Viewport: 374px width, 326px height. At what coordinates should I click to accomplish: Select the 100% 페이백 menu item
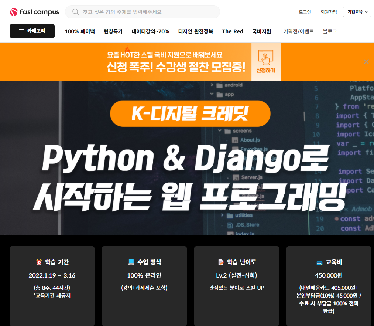pos(80,31)
